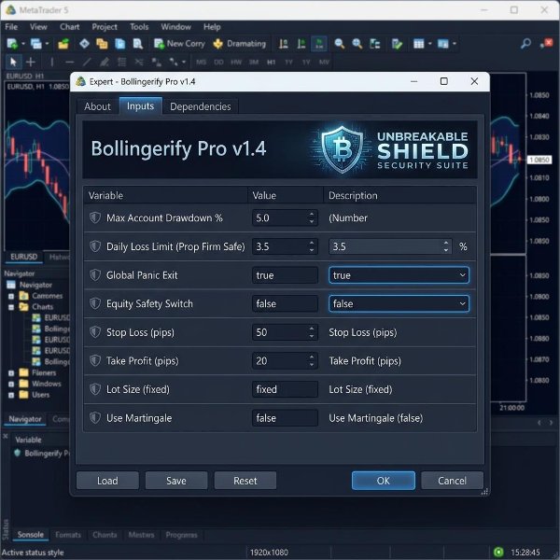This screenshot has width=560, height=560.
Task: Expand the Coromes folder in Navigator
Action: (x=11, y=296)
